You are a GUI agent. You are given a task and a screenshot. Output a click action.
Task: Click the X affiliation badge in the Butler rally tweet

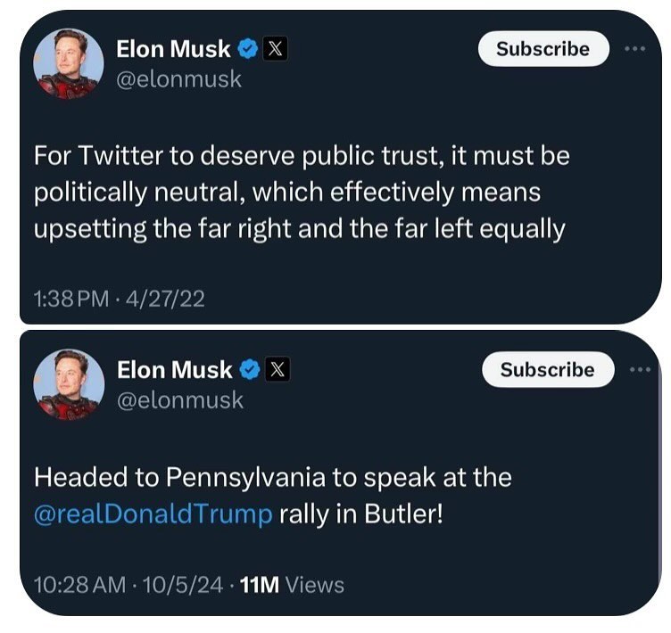point(277,369)
